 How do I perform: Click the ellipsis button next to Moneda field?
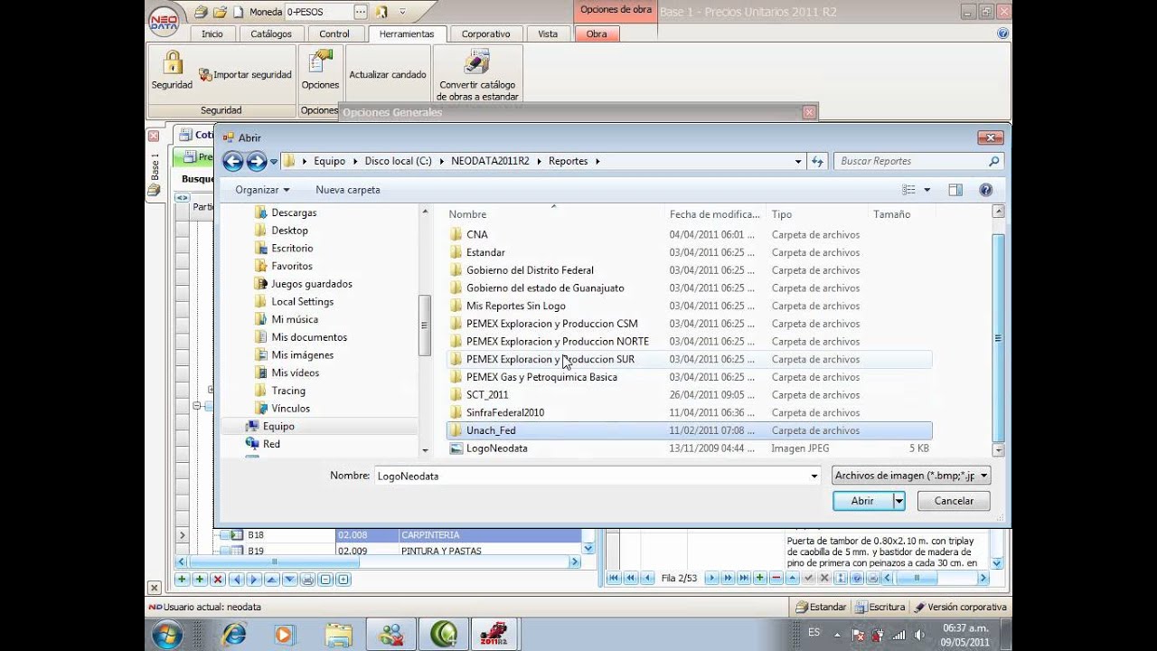tap(361, 12)
